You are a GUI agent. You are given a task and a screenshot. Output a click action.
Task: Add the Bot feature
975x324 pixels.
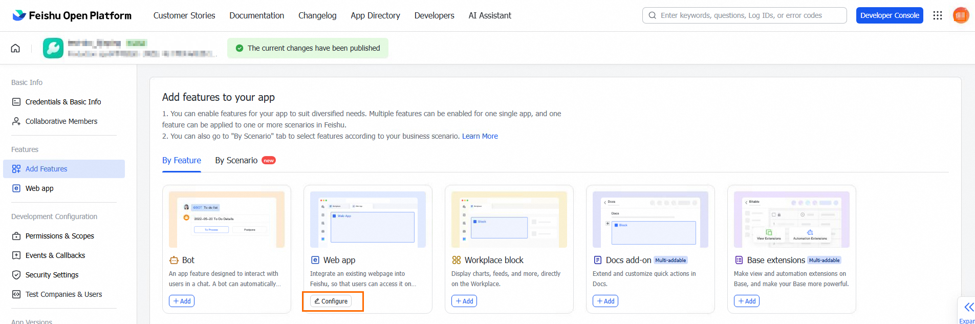click(182, 301)
